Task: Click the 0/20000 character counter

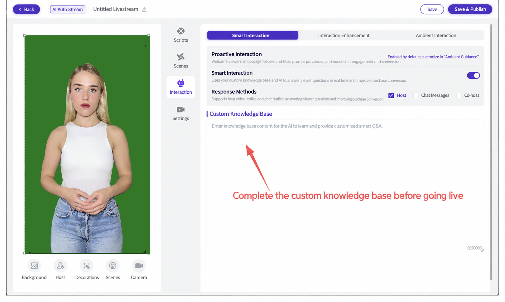Action: 474,248
